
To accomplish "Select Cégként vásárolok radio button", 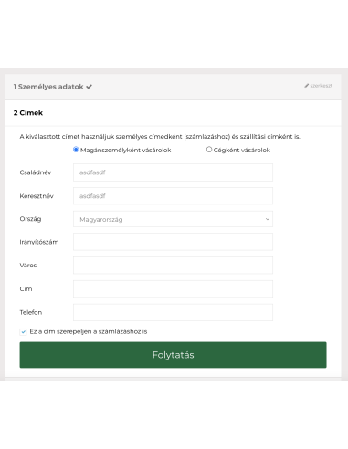I will coord(209,150).
